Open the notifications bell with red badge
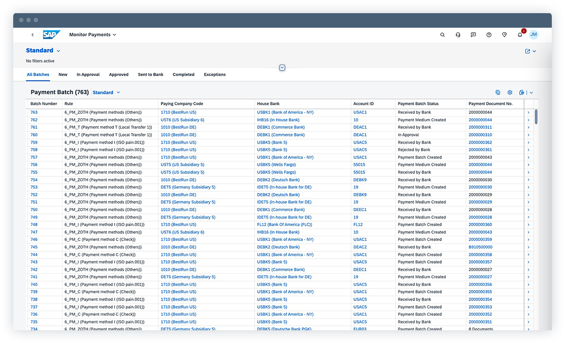Viewport: 565px width, 343px height. [x=520, y=34]
